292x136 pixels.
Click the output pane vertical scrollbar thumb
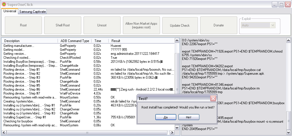coord(288,121)
